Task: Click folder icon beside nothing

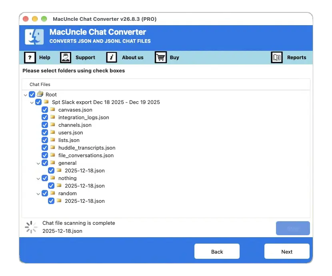Action: [53, 178]
